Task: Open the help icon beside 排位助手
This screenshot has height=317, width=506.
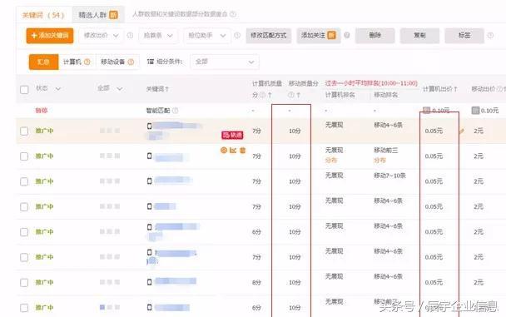Action: pos(237,36)
